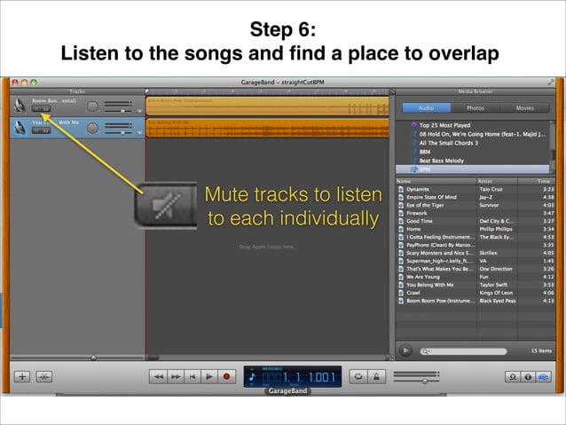566x425 pixels.
Task: Expand automation arrow on Boom Boom Pow track
Action: (139, 111)
